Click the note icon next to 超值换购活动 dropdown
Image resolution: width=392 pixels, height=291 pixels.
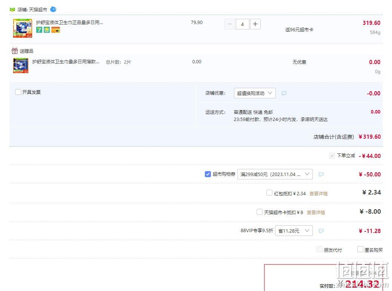pos(284,93)
